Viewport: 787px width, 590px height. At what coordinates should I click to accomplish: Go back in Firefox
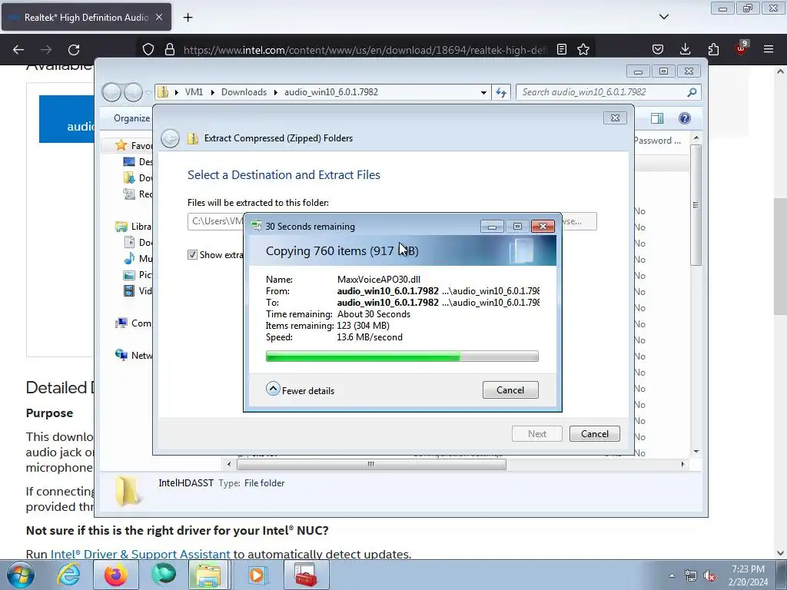coord(18,50)
